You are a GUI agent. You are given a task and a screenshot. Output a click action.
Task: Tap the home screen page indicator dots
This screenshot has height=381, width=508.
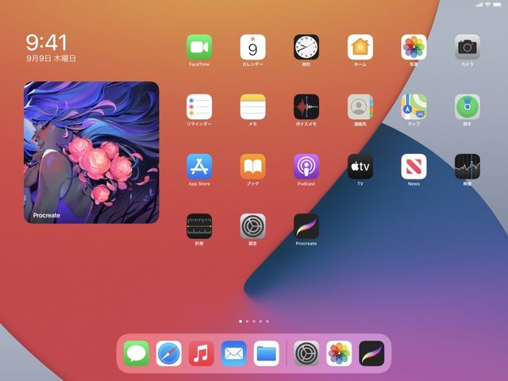pyautogui.click(x=254, y=321)
